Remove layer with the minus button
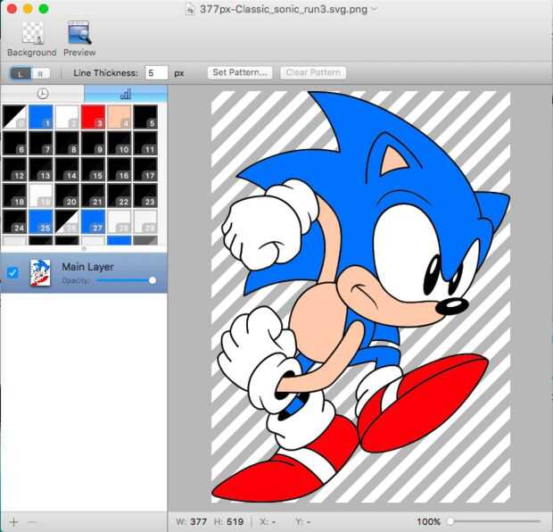553x532 pixels. point(32,522)
